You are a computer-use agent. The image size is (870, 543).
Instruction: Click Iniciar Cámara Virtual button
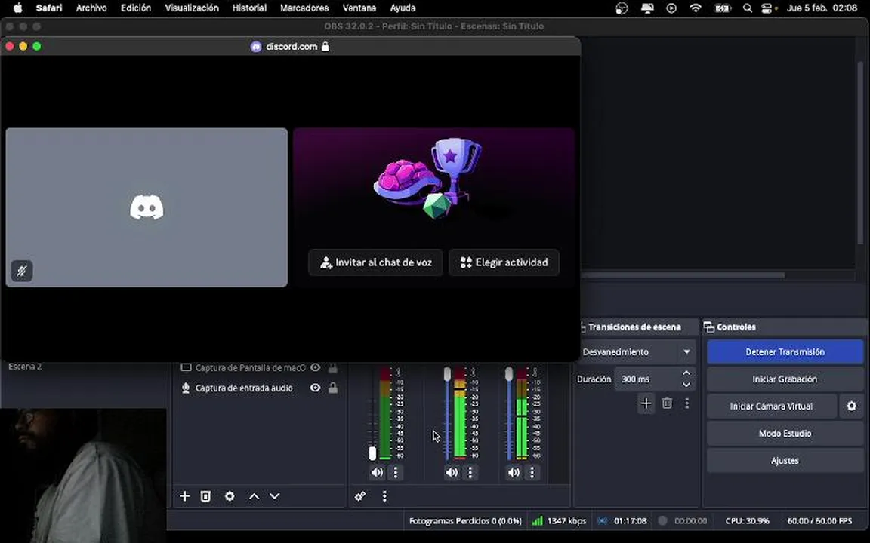tap(772, 406)
